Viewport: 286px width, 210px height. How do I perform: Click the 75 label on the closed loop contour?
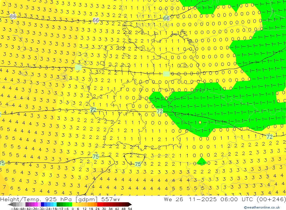[138, 164]
